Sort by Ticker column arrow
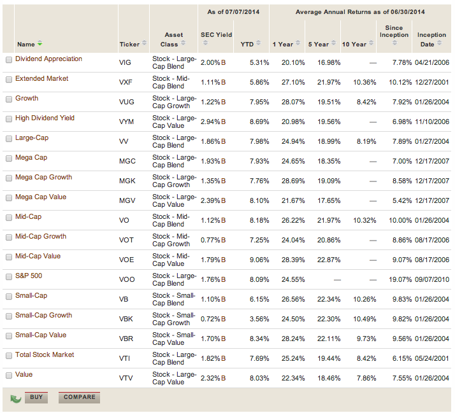This screenshot has width=455, height=413. 144,43
